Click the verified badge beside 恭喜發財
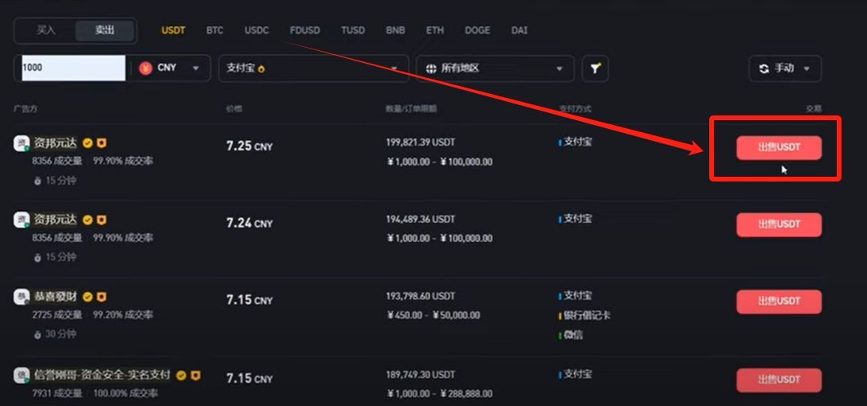867x406 pixels. pos(88,297)
